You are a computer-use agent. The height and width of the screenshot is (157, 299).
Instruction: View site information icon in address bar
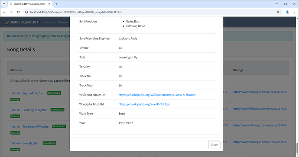[x=27, y=12]
